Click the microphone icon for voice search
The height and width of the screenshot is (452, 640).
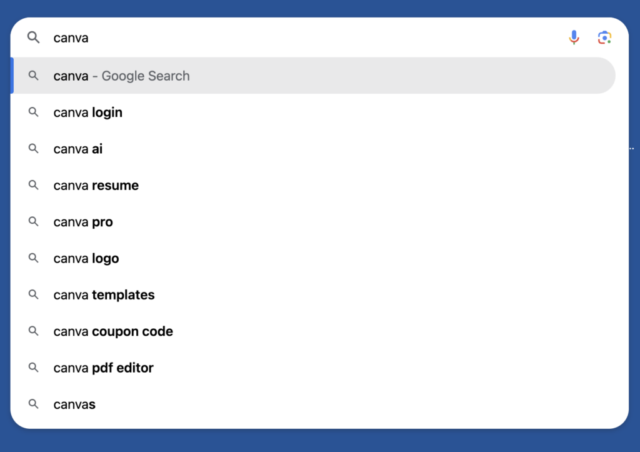tap(574, 38)
